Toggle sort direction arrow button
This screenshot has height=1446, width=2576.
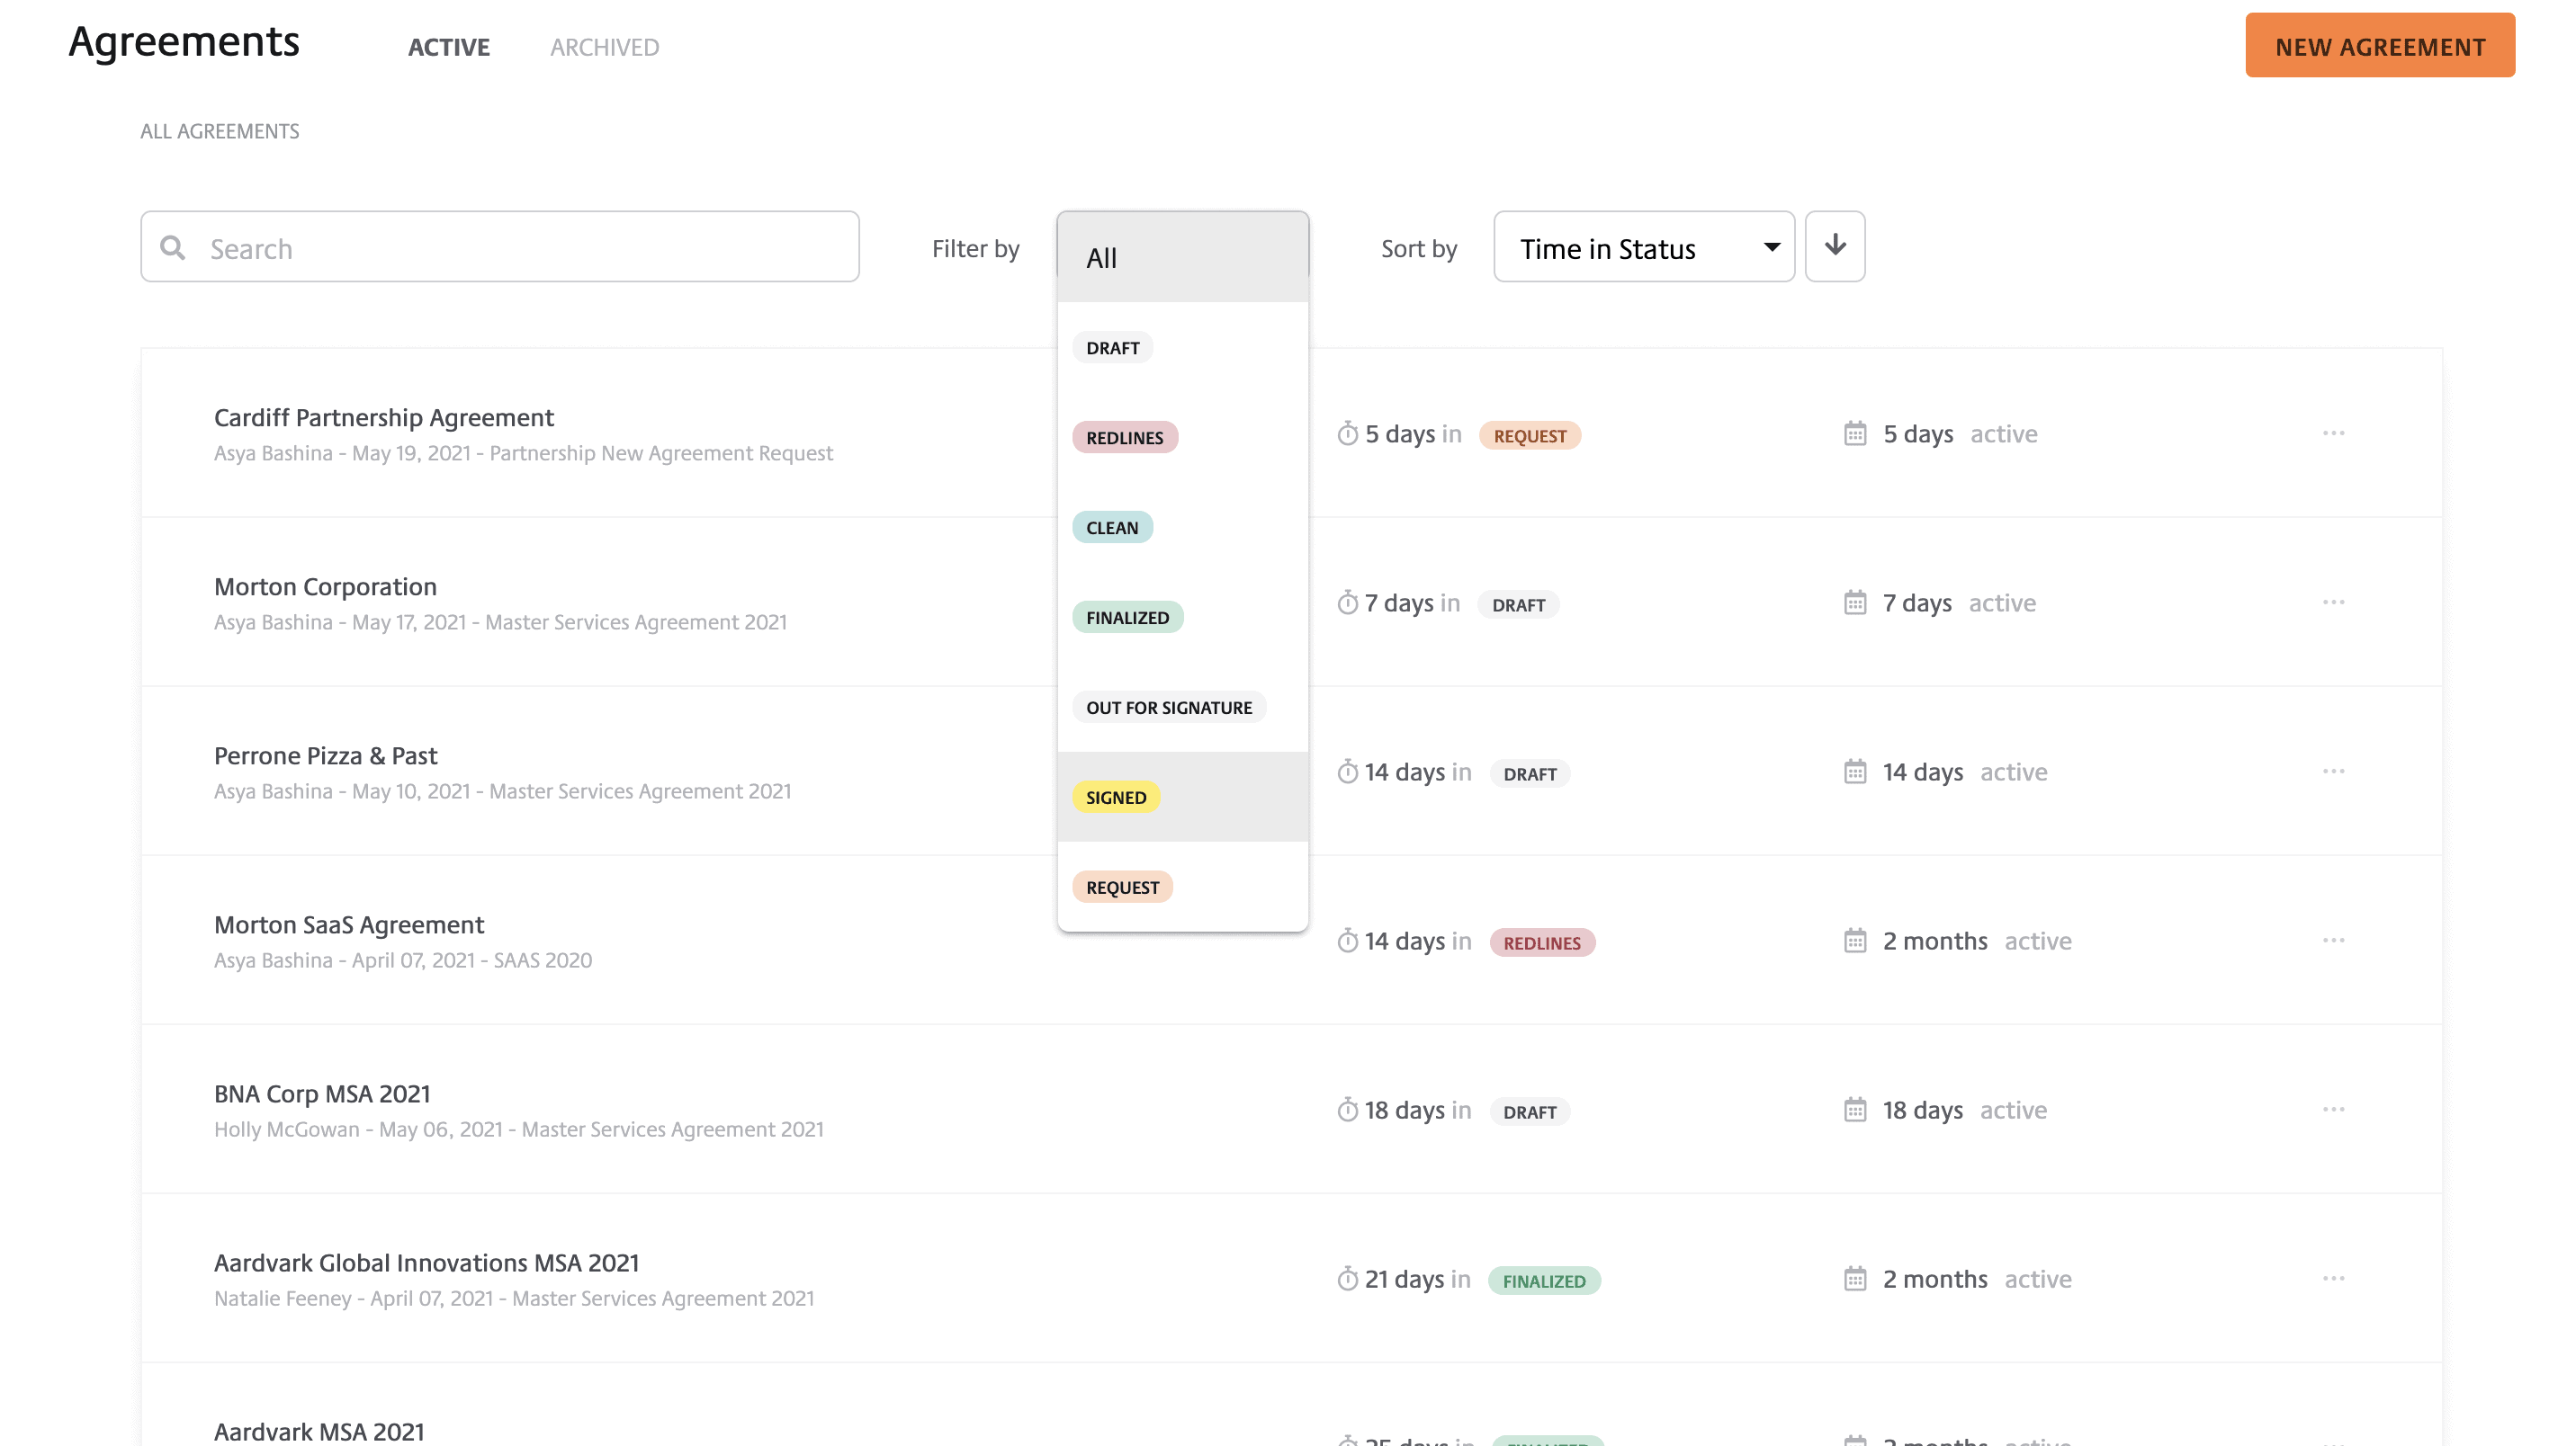(x=1834, y=245)
